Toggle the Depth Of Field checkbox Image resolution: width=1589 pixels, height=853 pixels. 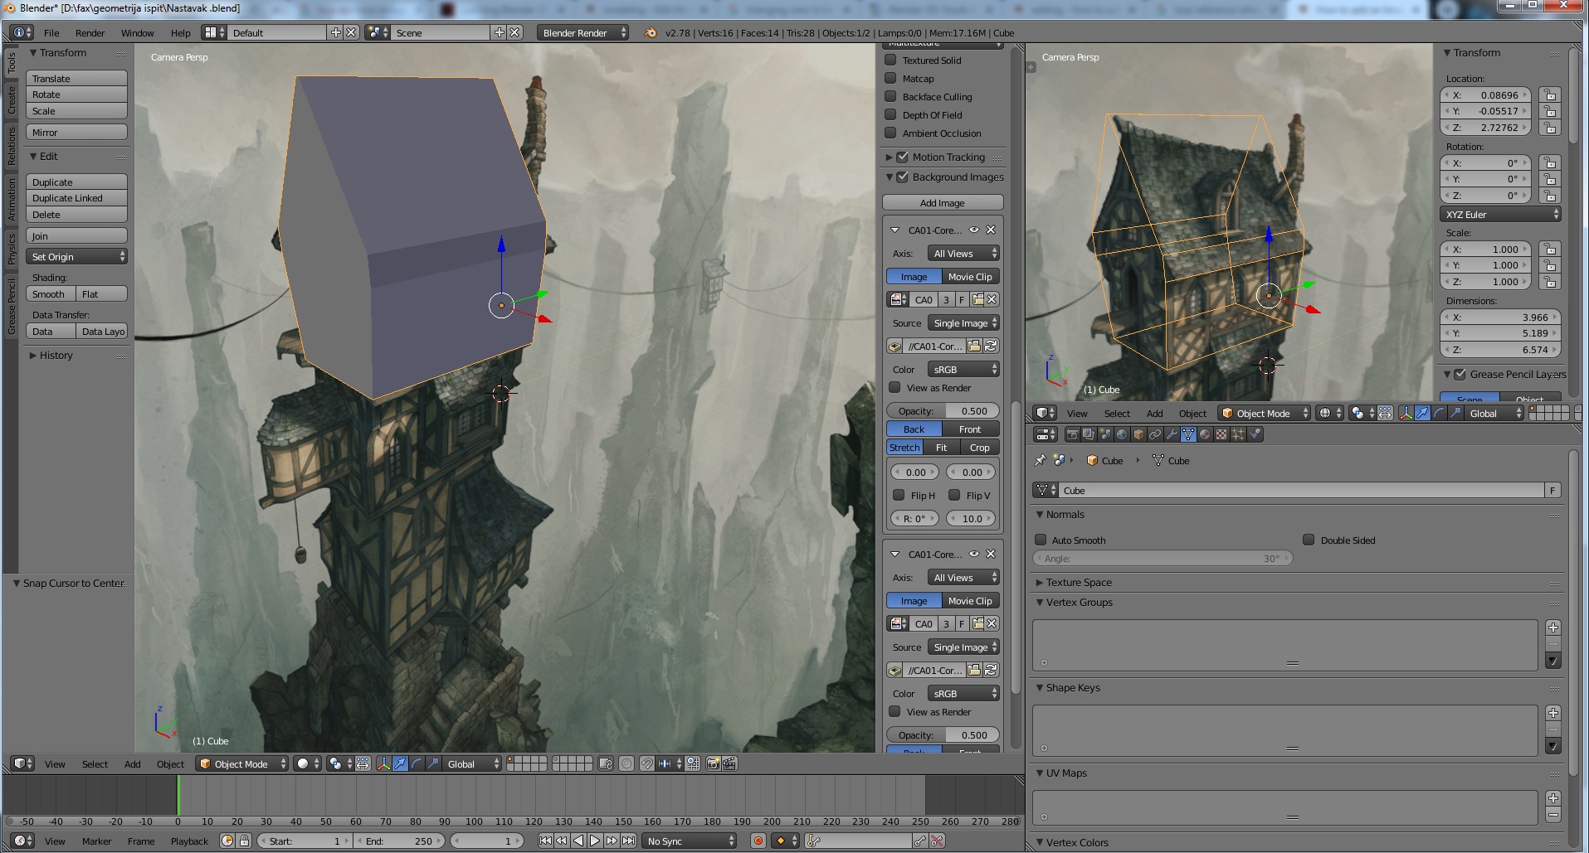coord(890,114)
